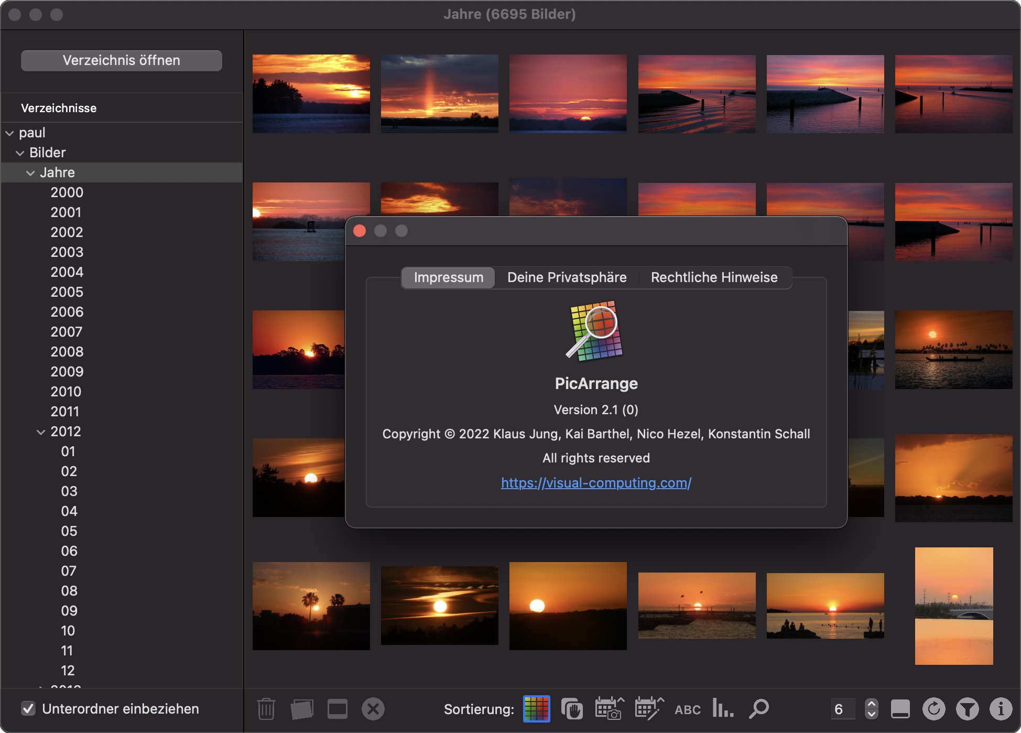Collapse the paul folder
The height and width of the screenshot is (733, 1021).
tap(9, 133)
